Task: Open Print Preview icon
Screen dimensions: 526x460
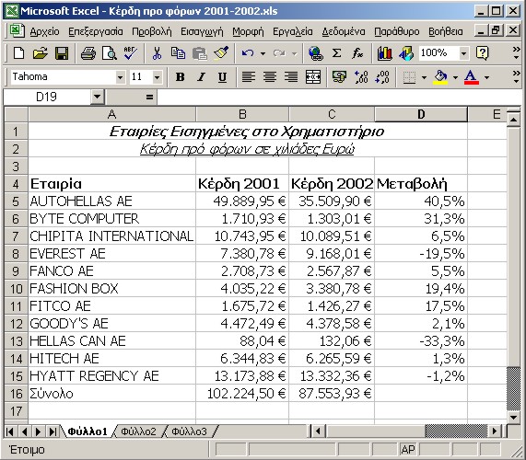Action: (110, 53)
